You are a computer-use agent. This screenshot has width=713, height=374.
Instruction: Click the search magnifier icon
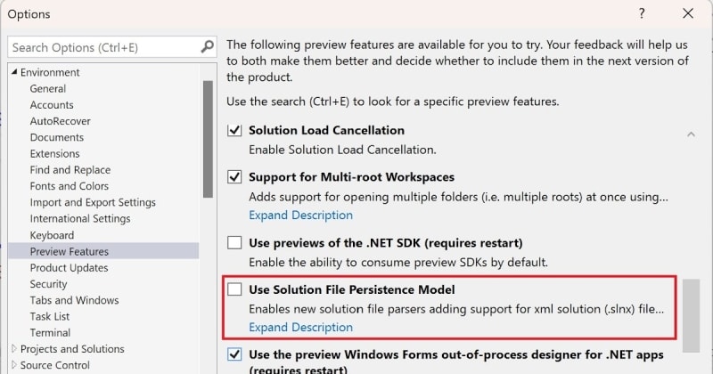pos(207,47)
